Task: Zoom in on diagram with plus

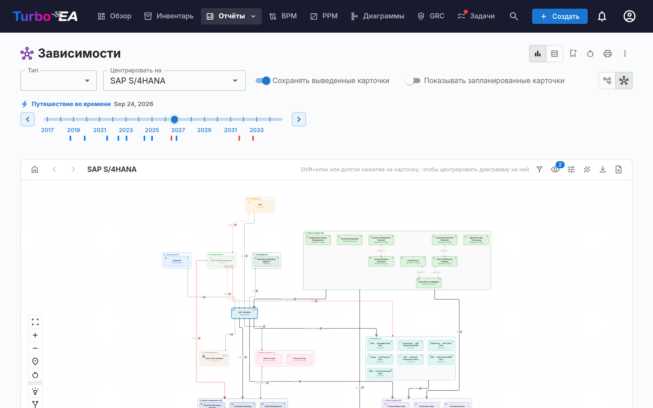Action: point(35,335)
